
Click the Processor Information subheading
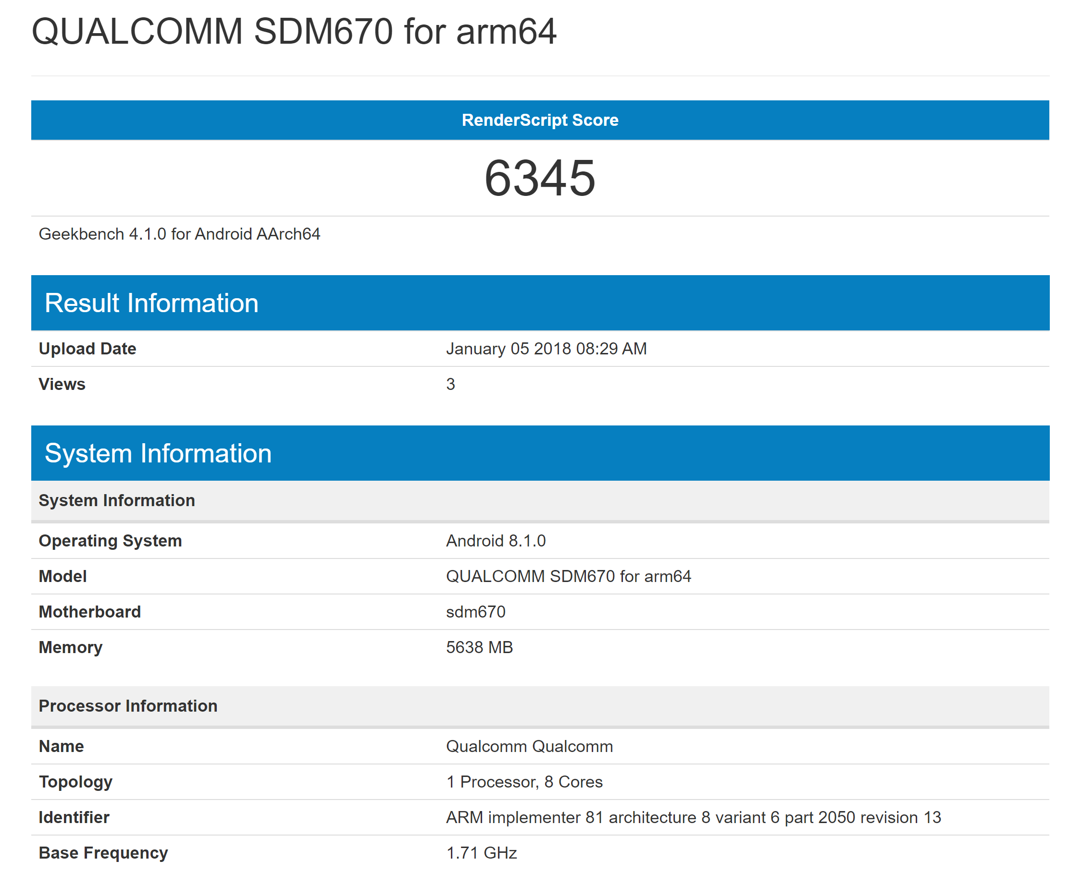[x=540, y=706]
